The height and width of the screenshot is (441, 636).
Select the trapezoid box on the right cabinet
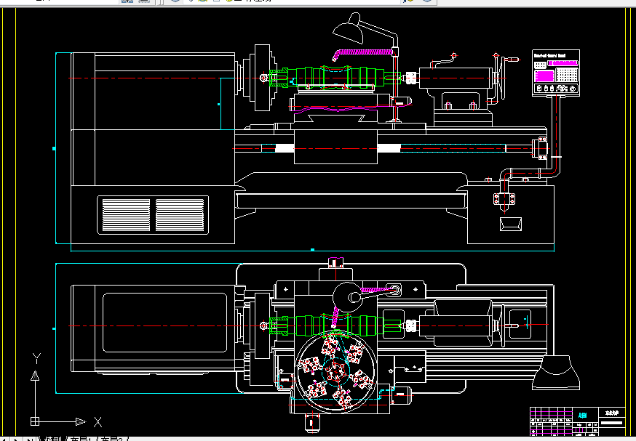click(x=511, y=224)
